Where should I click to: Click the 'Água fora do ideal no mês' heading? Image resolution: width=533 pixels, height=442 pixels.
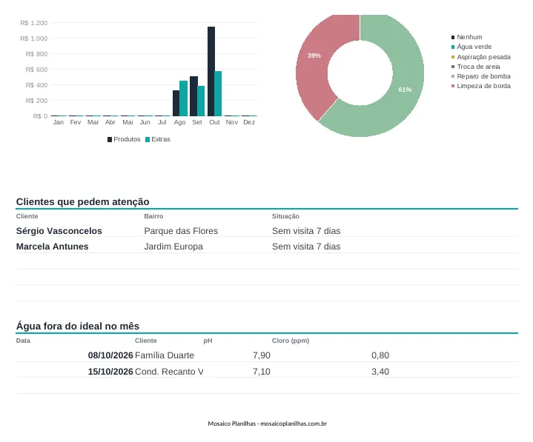click(x=78, y=326)
